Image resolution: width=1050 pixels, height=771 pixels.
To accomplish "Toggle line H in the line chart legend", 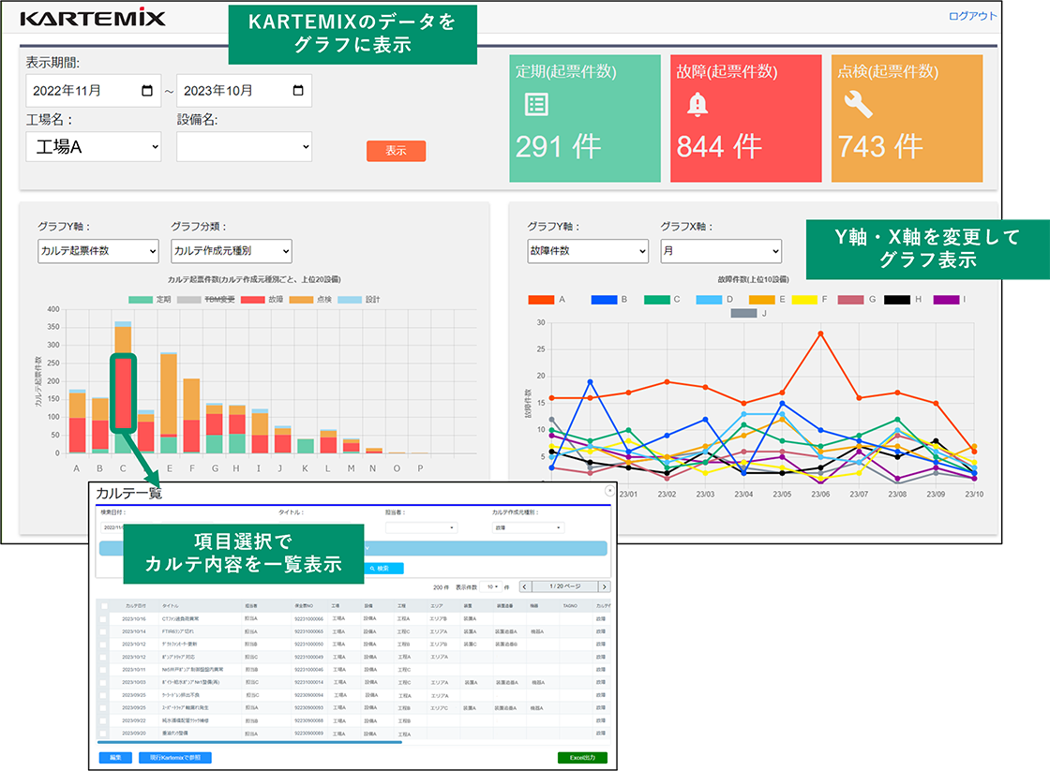I will pos(903,300).
